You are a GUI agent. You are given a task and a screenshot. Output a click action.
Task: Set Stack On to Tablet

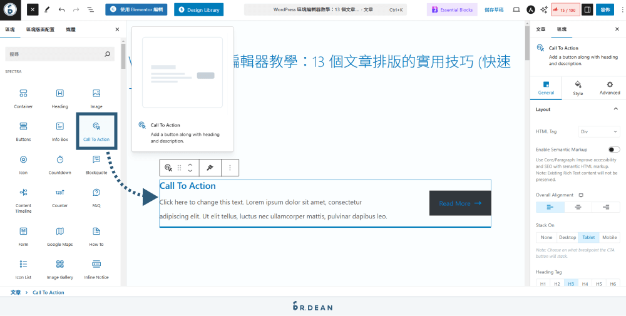(x=588, y=237)
